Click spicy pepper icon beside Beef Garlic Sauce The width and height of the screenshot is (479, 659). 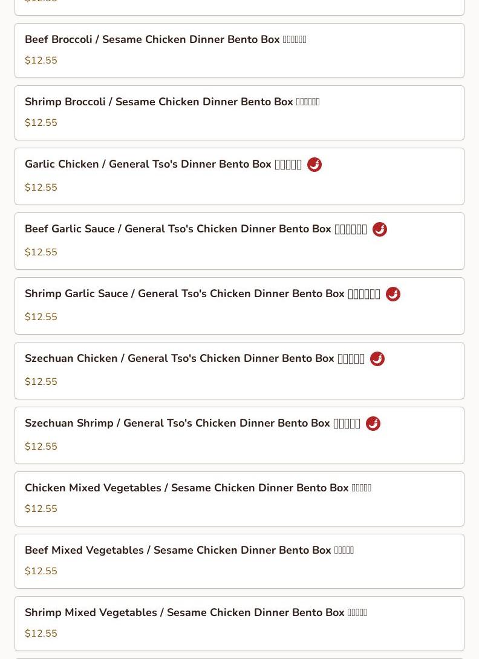(x=380, y=229)
